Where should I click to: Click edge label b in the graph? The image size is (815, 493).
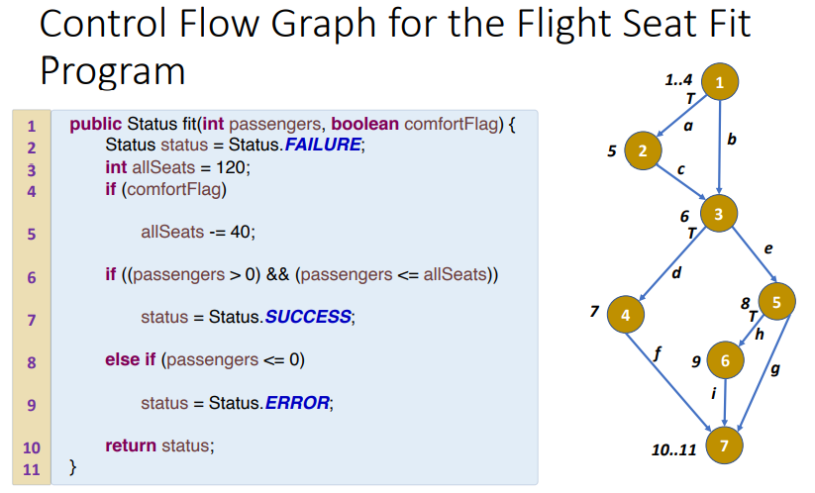732,139
